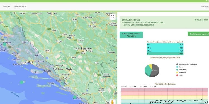Click the Banja Luka label on the map
This screenshot has height=104, width=209.
click(x=52, y=13)
